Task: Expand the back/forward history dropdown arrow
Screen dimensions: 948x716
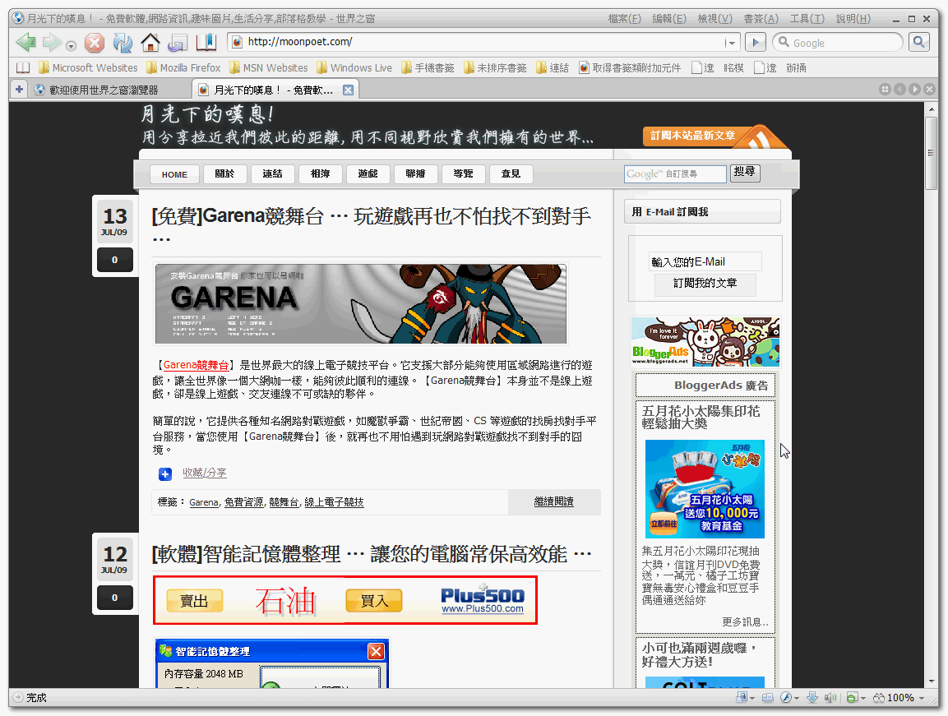Action: 72,46
